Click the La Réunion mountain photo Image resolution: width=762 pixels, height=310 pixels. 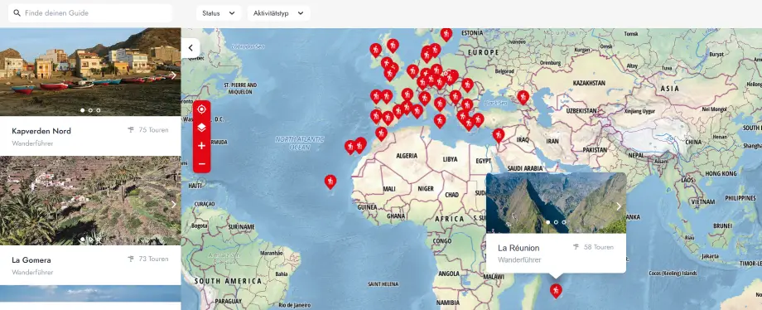556,203
